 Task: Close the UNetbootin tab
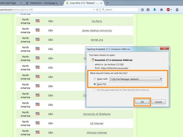coord(61,3)
